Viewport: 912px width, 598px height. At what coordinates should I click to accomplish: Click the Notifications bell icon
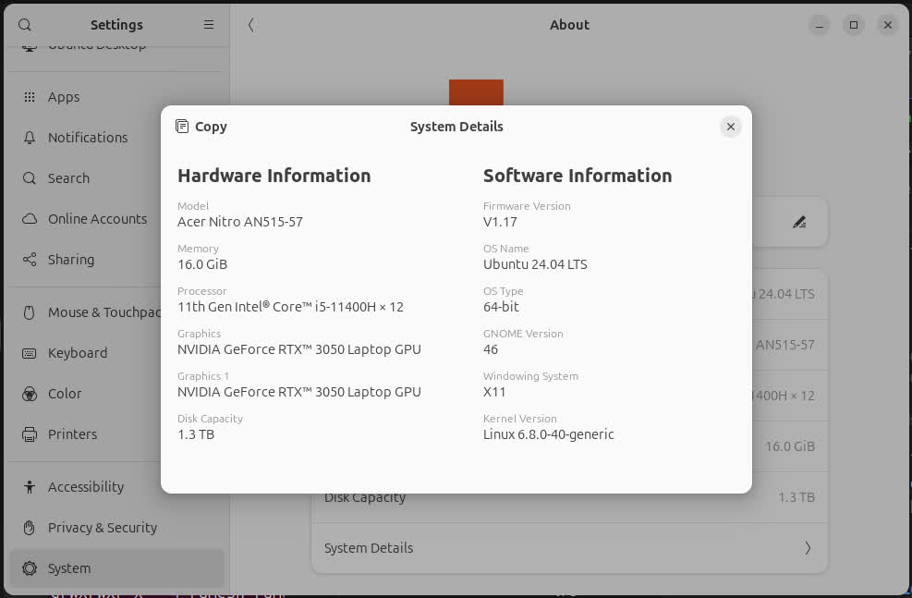click(x=28, y=138)
